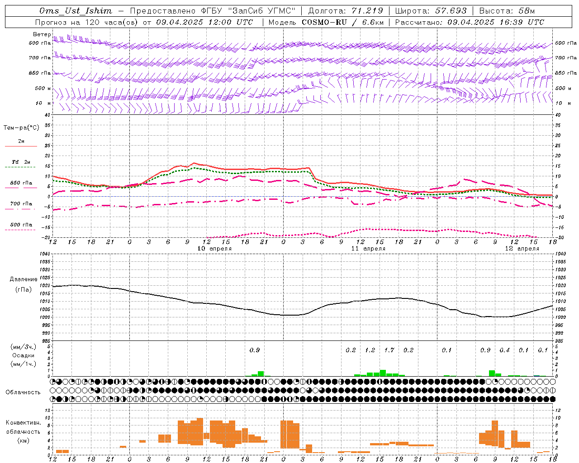Click the 2м temperature legend label

pyautogui.click(x=21, y=141)
